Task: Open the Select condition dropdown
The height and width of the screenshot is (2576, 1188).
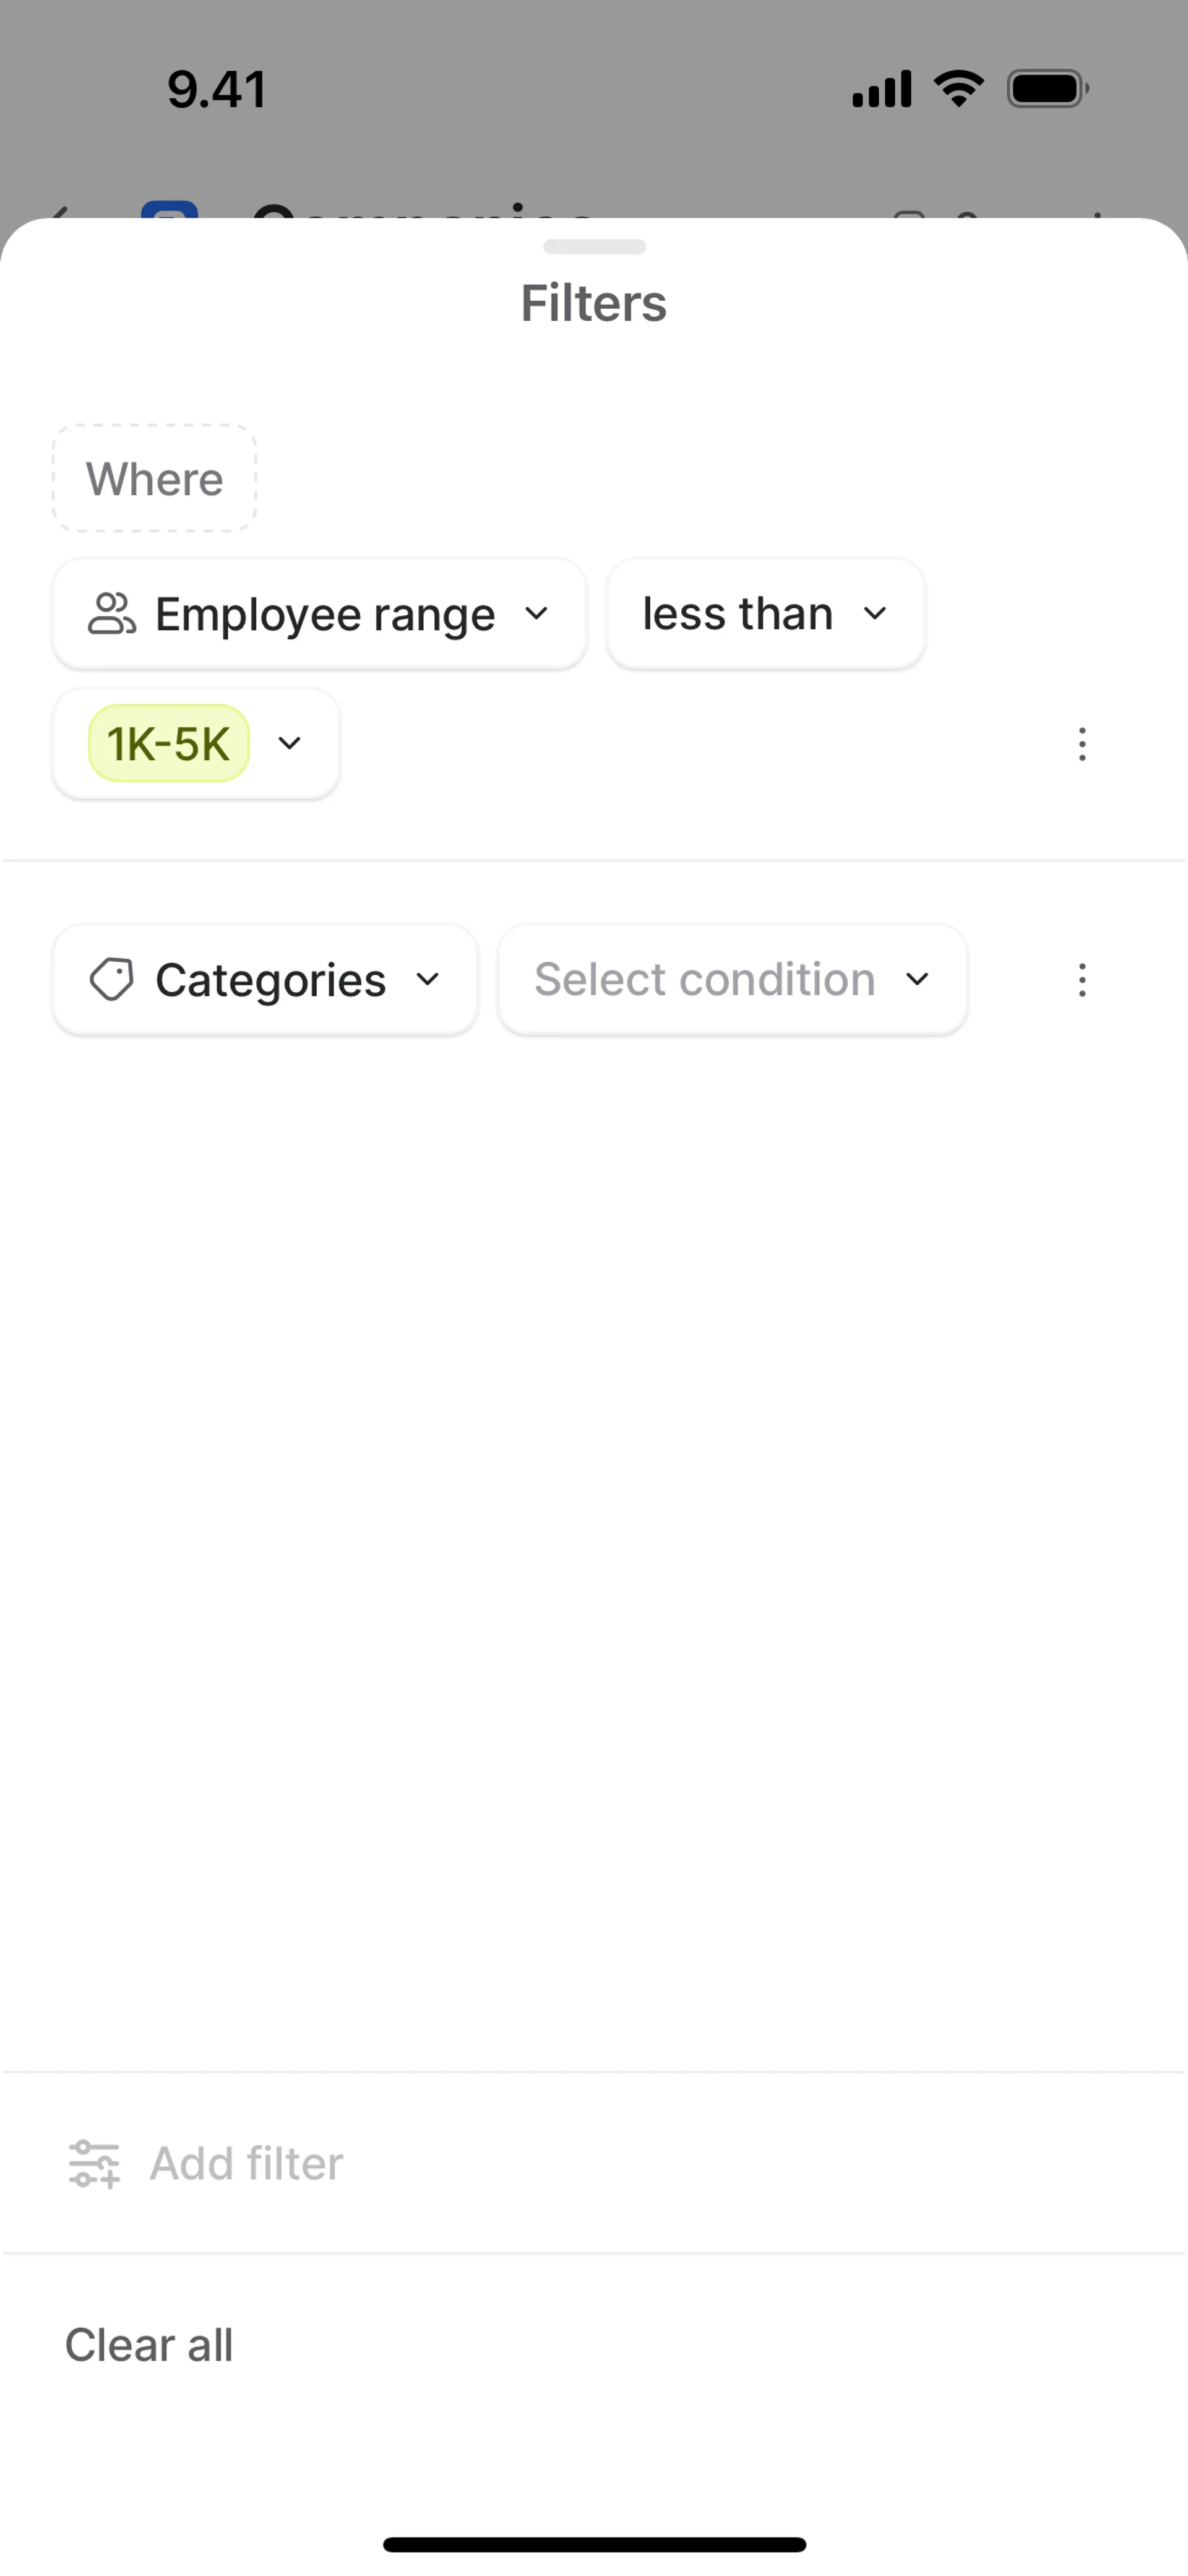Action: click(x=732, y=980)
